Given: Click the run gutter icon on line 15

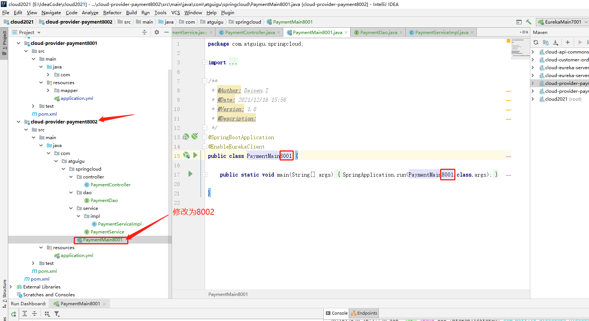Looking at the screenshot, I should [x=195, y=155].
